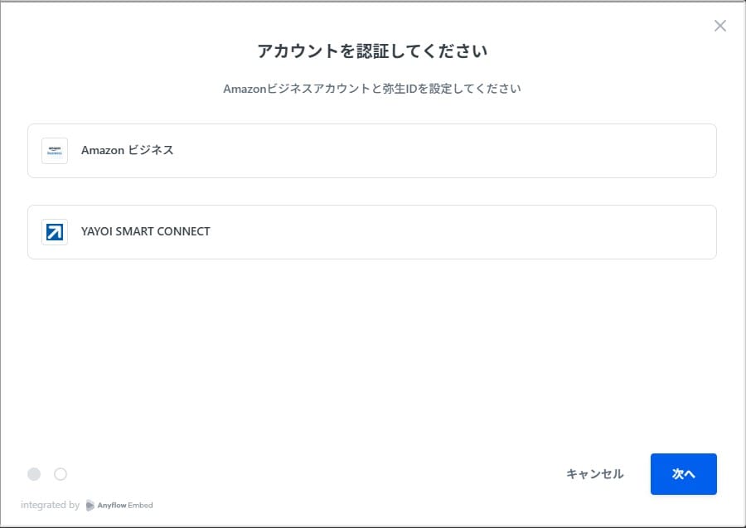Click the YAYOI SMART CONNECT arrow icon

(55, 232)
